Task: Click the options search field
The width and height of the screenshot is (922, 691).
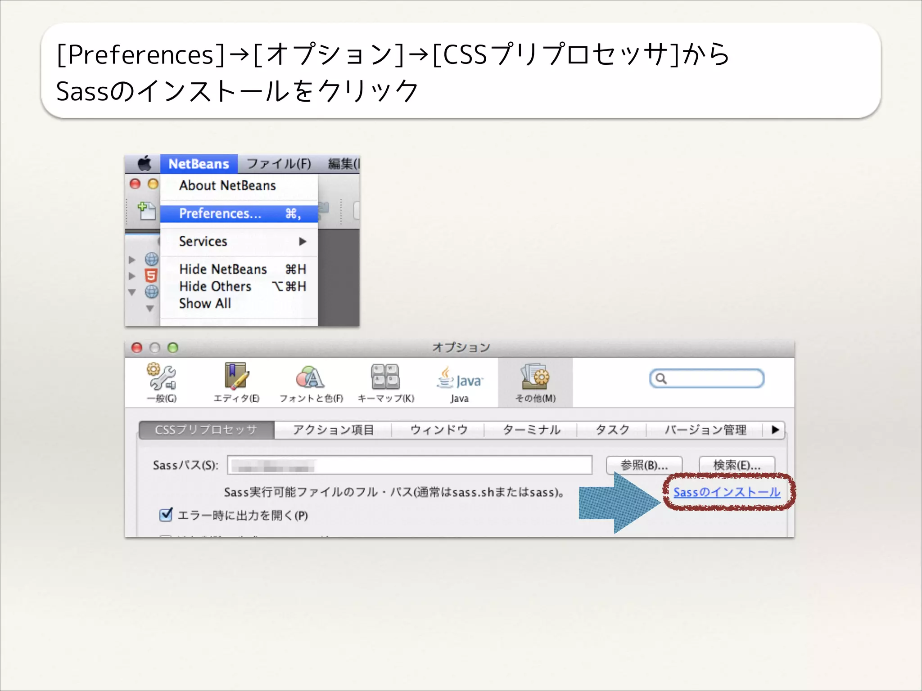Action: click(707, 378)
